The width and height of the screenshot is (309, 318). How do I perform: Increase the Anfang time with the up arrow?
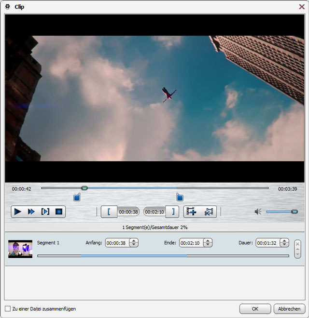click(134, 241)
